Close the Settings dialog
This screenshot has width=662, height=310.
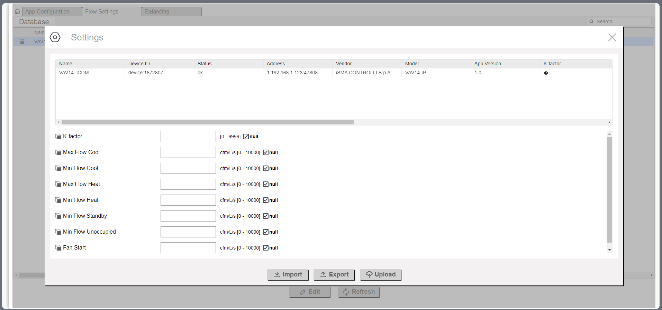[612, 37]
